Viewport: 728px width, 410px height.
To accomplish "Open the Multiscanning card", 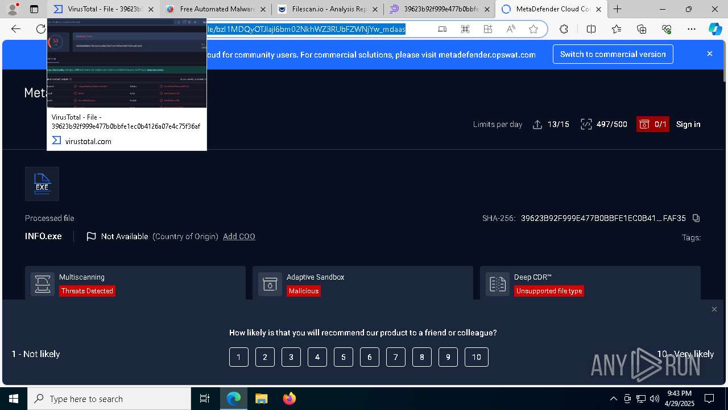I will click(135, 282).
